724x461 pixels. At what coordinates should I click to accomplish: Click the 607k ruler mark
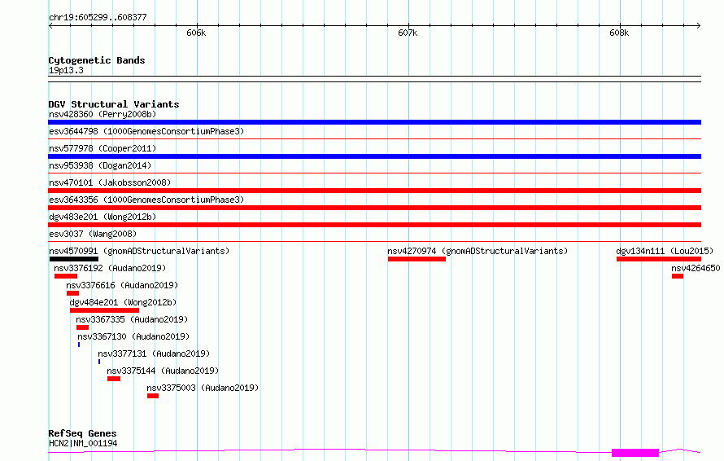pos(408,33)
